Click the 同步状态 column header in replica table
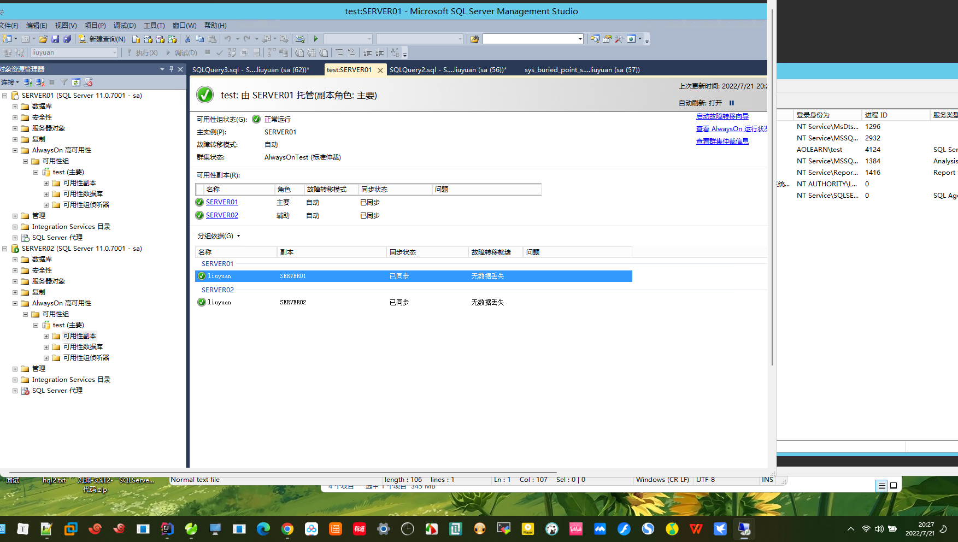Screen dimensions: 958x542 (395, 190)
